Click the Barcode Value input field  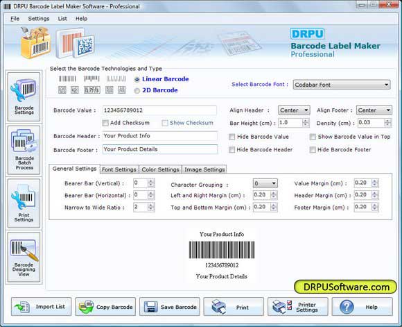[159, 110]
